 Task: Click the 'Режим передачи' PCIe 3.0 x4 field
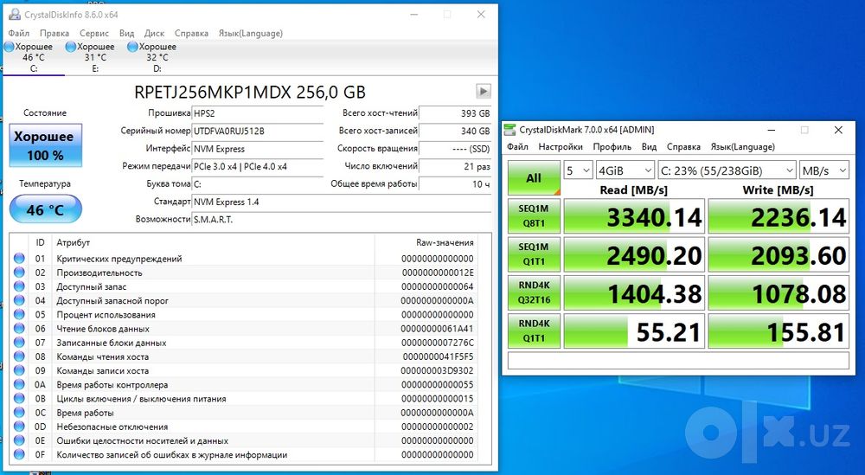pos(258,167)
